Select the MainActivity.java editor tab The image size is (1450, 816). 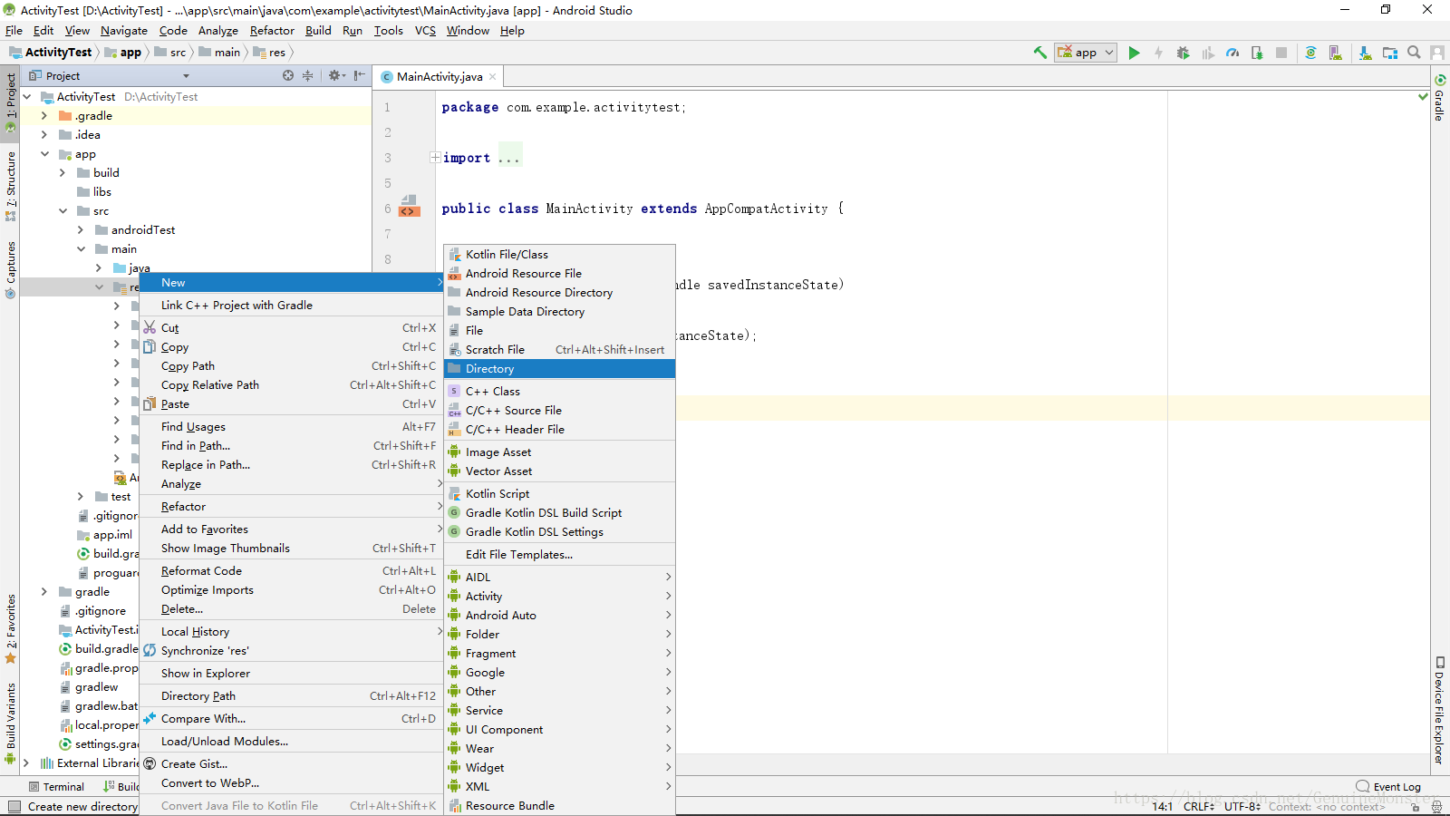440,77
